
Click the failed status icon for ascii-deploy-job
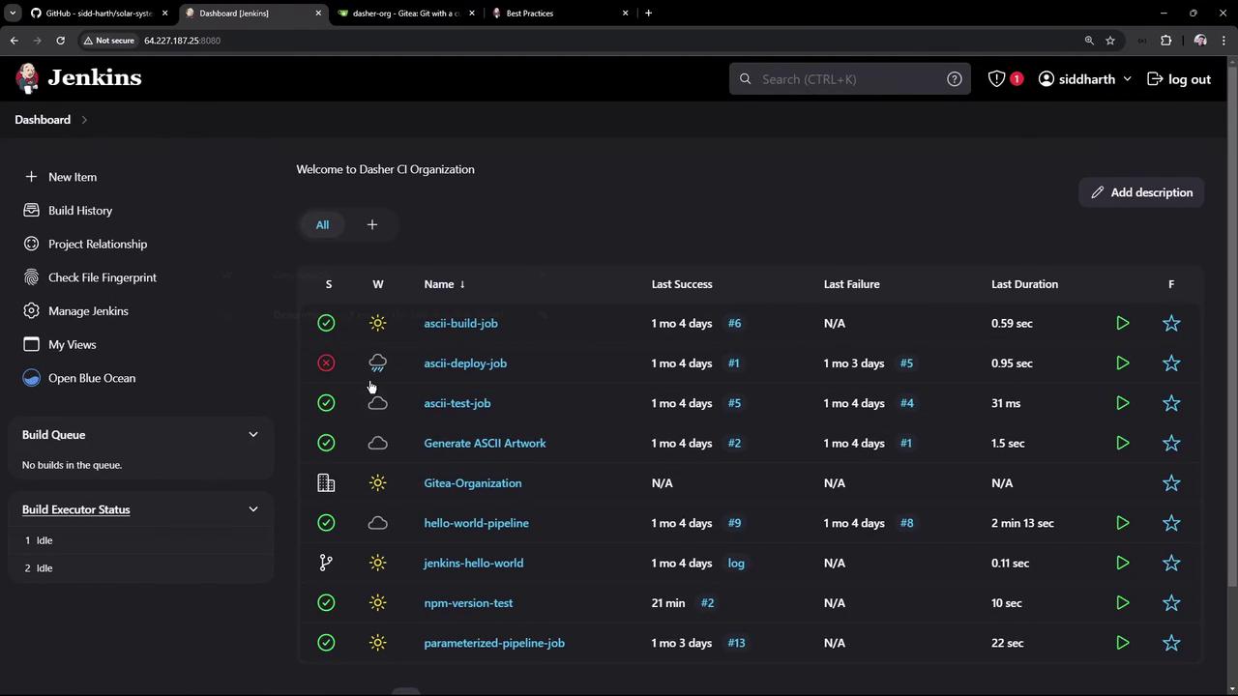pos(326,363)
